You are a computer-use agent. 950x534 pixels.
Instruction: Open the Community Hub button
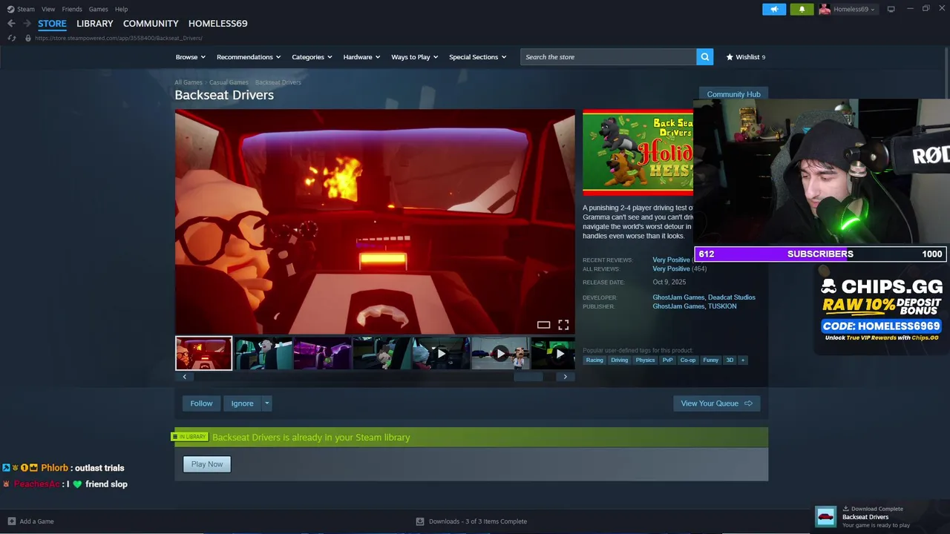(x=733, y=94)
